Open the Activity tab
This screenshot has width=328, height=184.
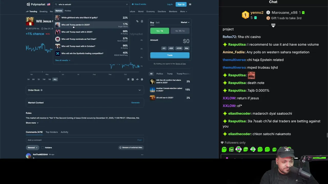(64, 132)
